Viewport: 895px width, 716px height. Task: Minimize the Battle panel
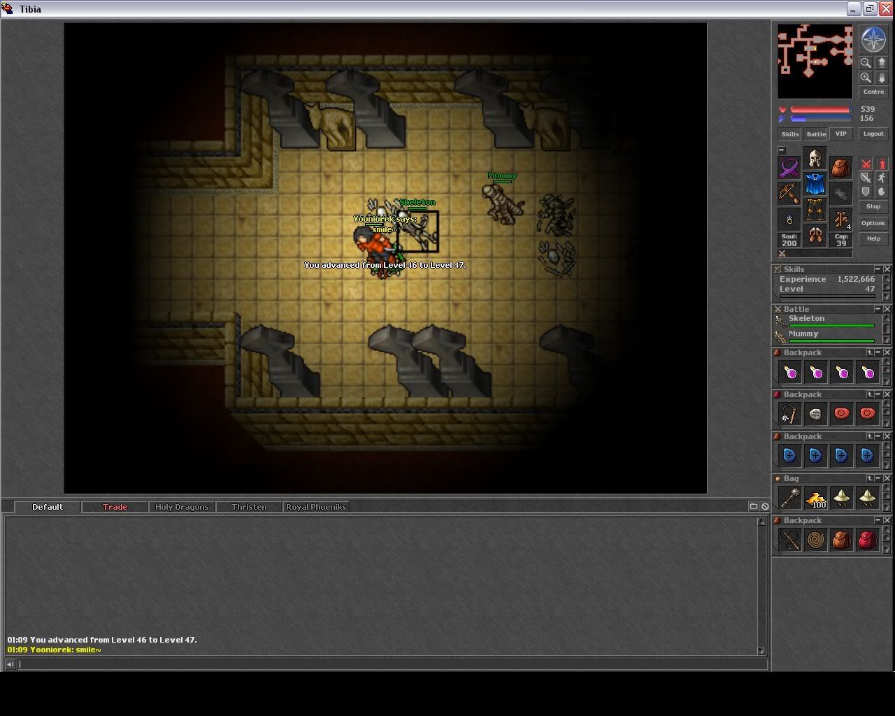click(878, 309)
